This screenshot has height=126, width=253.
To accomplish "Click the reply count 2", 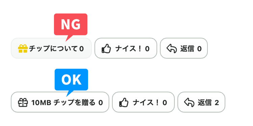I will point(217,103).
